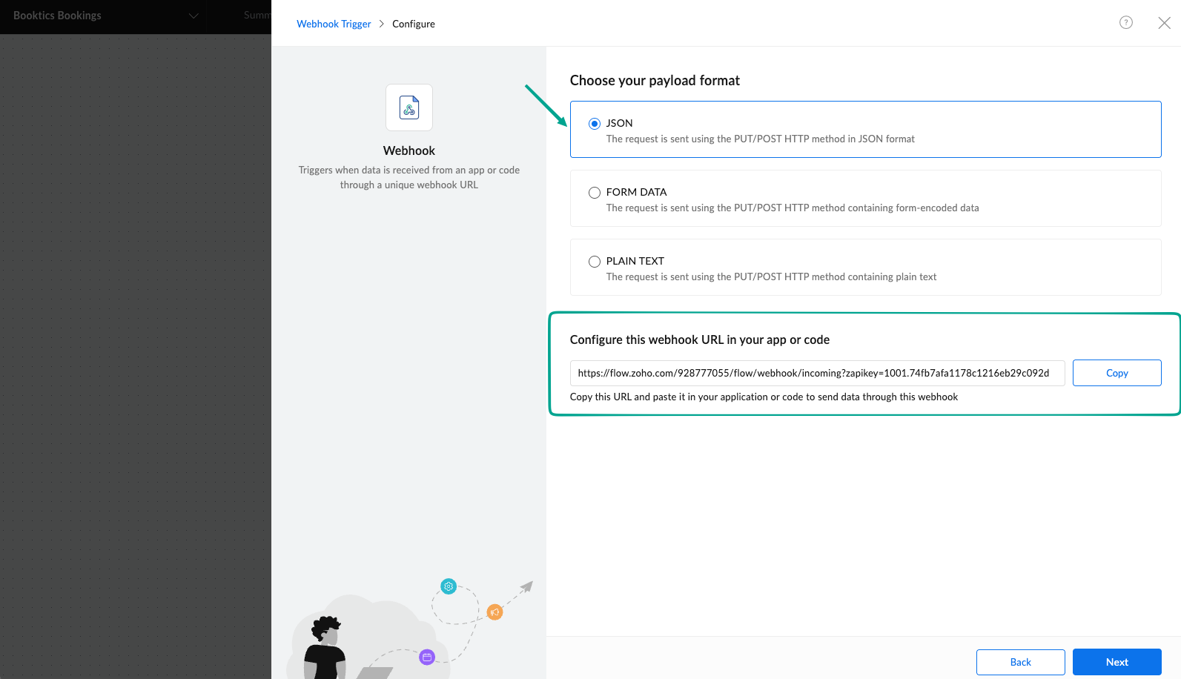The height and width of the screenshot is (679, 1181).
Task: Click the webhook URL input field
Action: coord(817,373)
